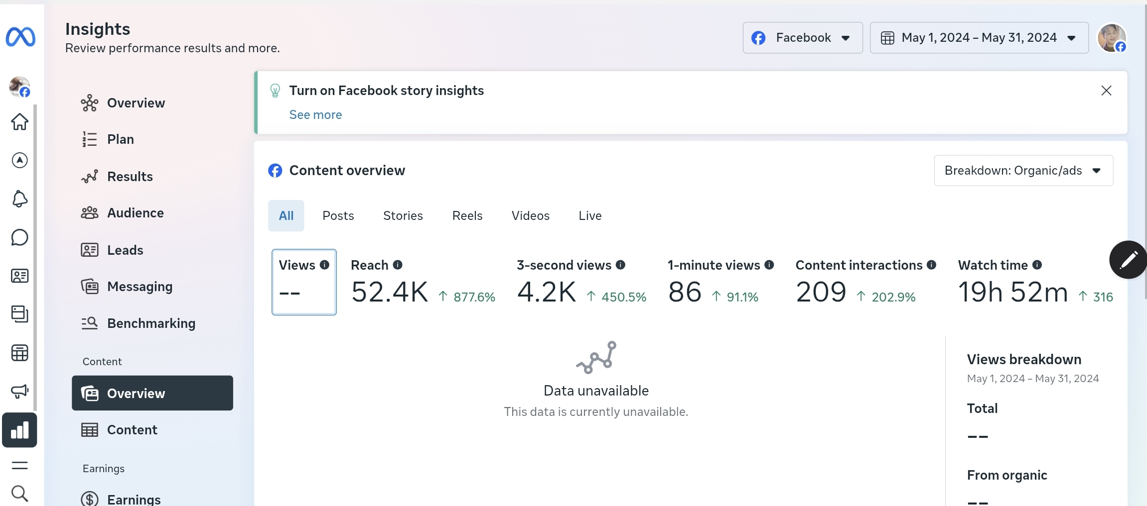The width and height of the screenshot is (1147, 506).
Task: Click the See more link
Action: (315, 115)
